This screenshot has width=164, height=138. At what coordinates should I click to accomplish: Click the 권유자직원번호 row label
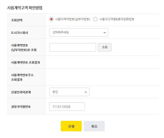click(21, 107)
